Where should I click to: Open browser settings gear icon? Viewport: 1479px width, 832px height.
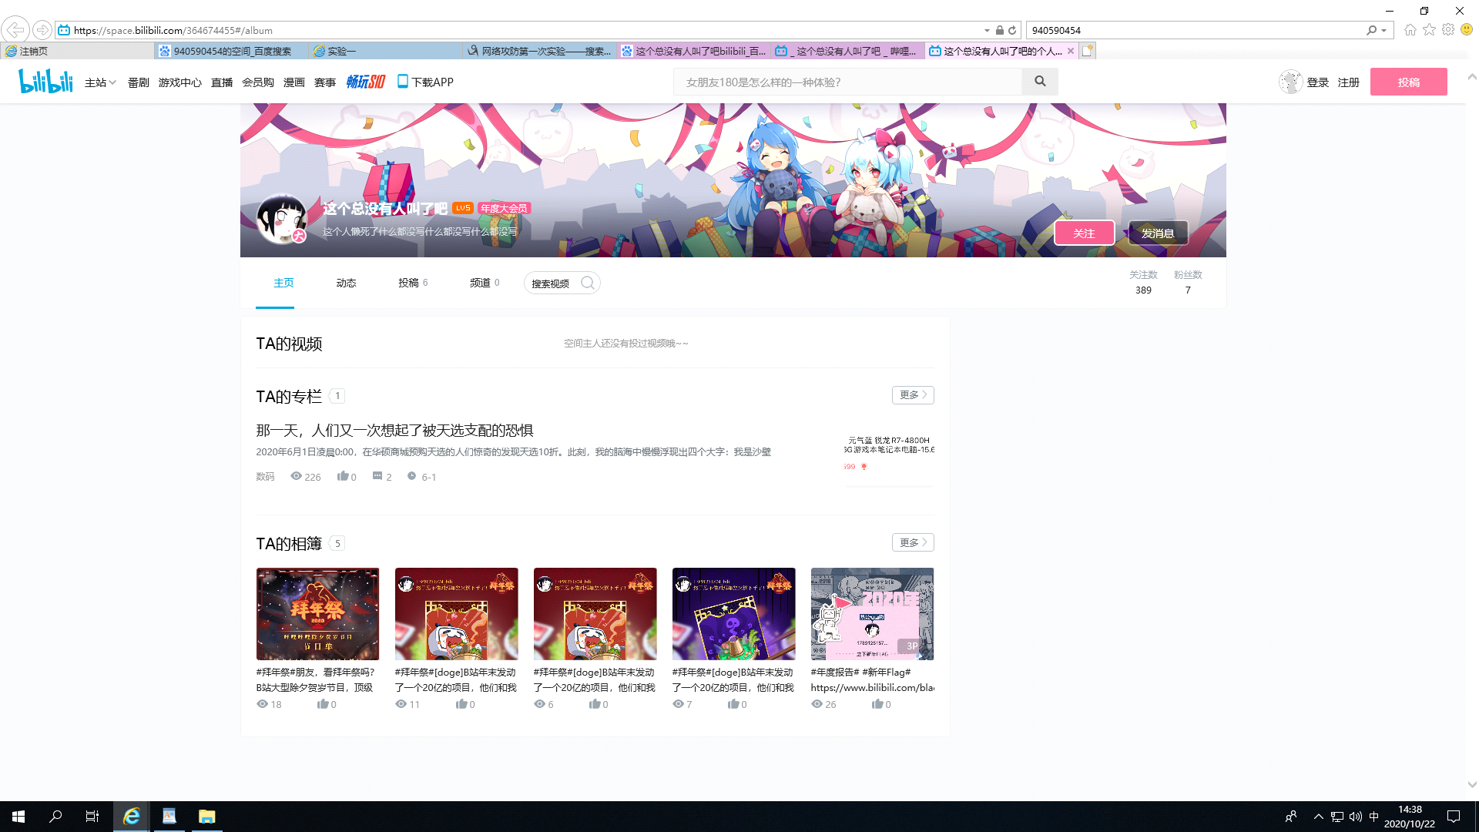(1448, 30)
